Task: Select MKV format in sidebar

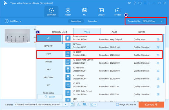Action: (x=49, y=70)
